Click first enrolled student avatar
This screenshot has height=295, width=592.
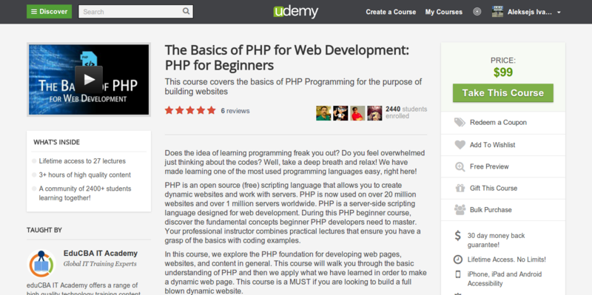point(323,113)
